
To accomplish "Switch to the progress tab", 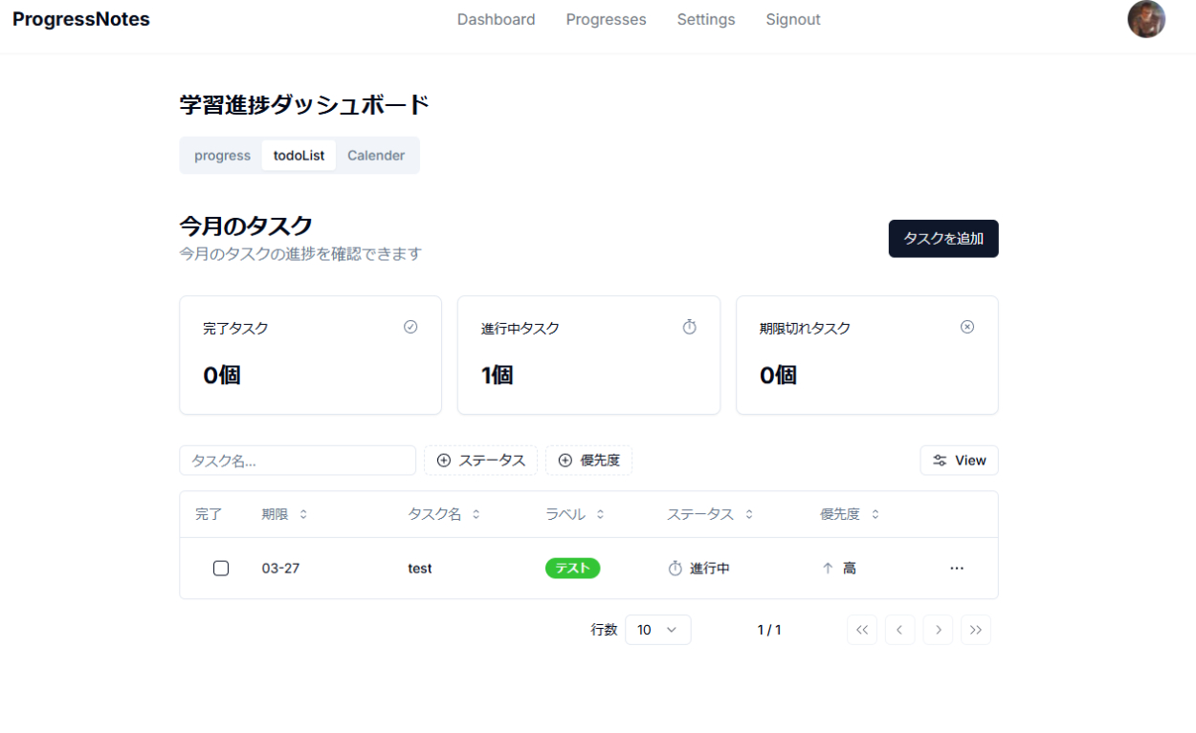I will click(222, 156).
